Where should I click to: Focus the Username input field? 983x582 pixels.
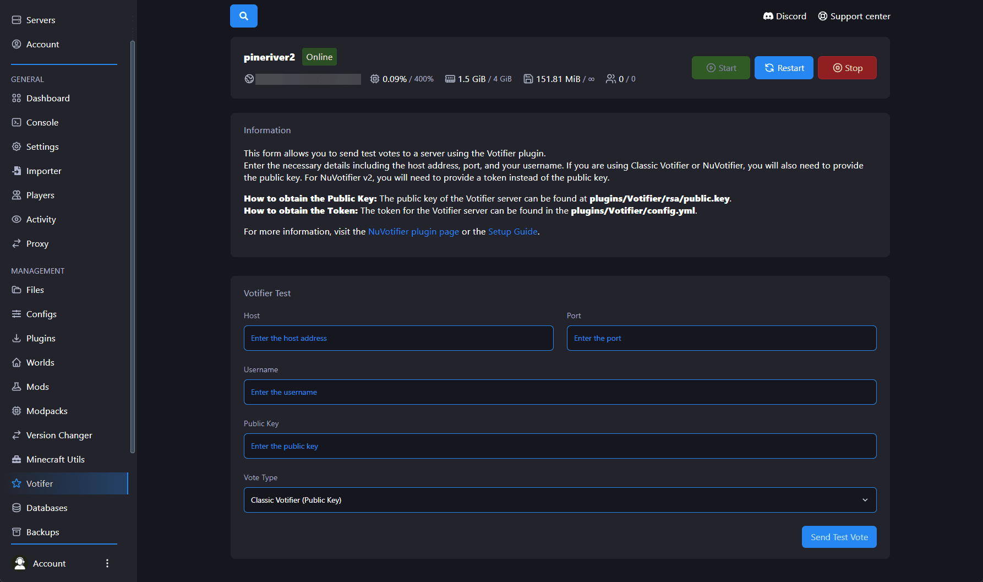560,392
